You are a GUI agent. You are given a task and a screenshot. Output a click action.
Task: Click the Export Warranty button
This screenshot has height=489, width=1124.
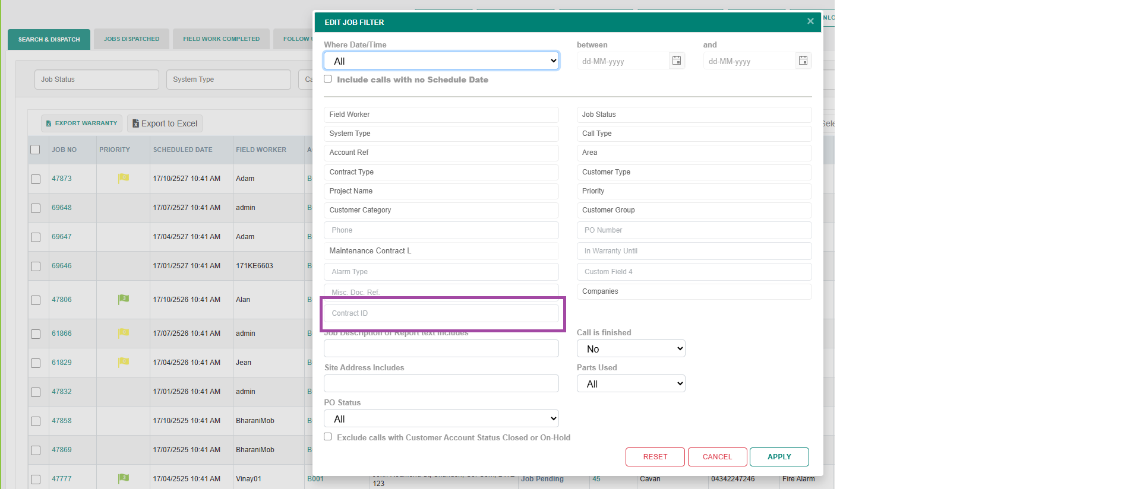click(81, 123)
